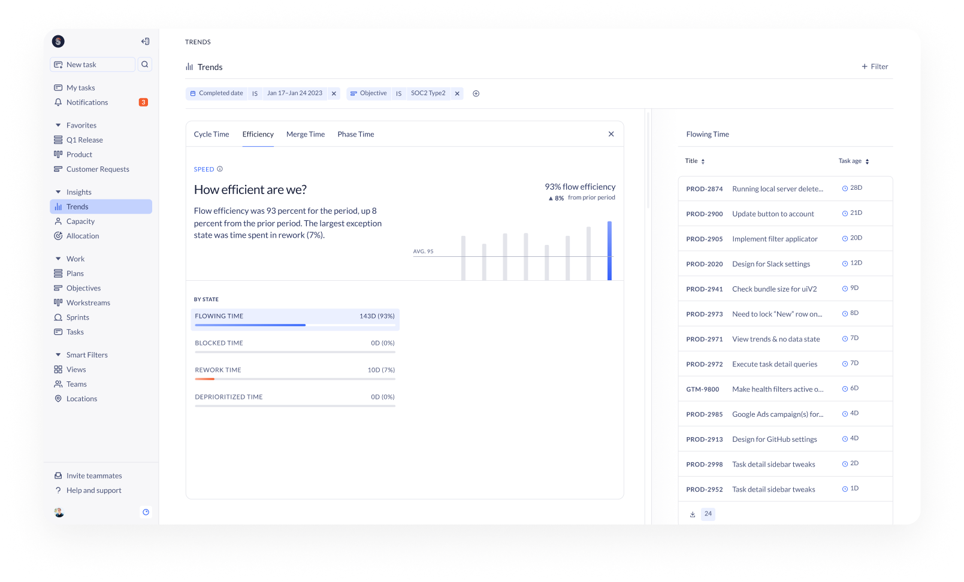
Task: Collapse the Work section
Action: pos(58,259)
